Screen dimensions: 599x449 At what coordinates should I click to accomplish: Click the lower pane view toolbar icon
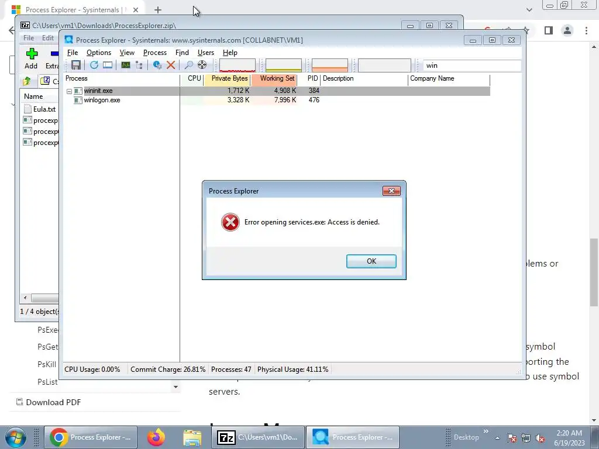pyautogui.click(x=108, y=65)
